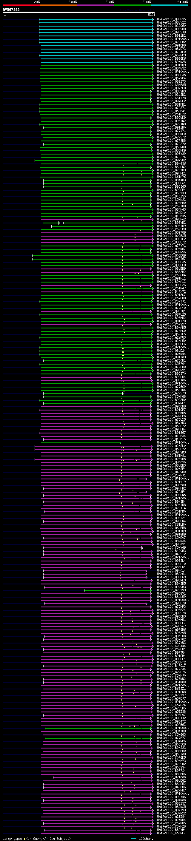Click label UniRef100_C0PC81

click(x=171, y=649)
